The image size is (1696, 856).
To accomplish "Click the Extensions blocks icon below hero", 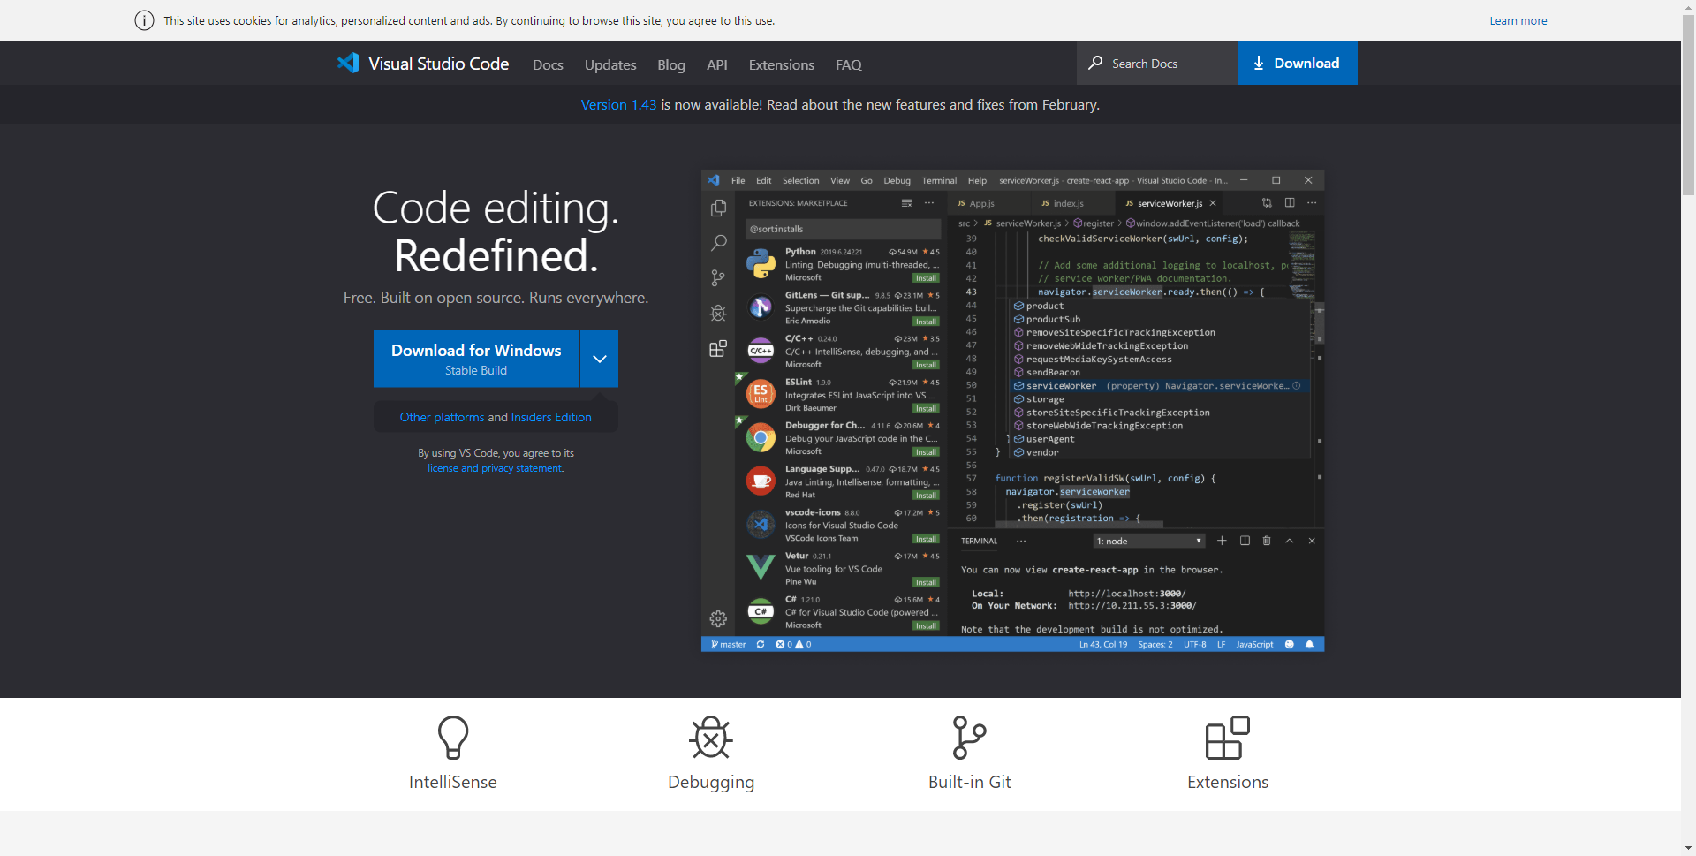I will [1228, 738].
